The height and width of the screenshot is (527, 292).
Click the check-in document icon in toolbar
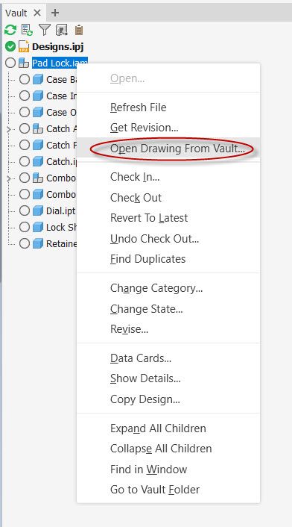(x=27, y=30)
